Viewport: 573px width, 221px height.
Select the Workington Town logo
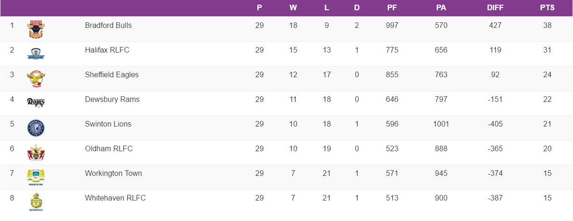pos(36,177)
